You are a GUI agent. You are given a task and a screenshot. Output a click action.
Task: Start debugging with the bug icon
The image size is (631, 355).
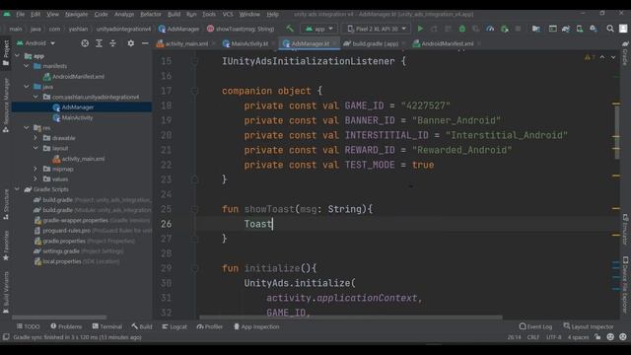click(x=462, y=29)
